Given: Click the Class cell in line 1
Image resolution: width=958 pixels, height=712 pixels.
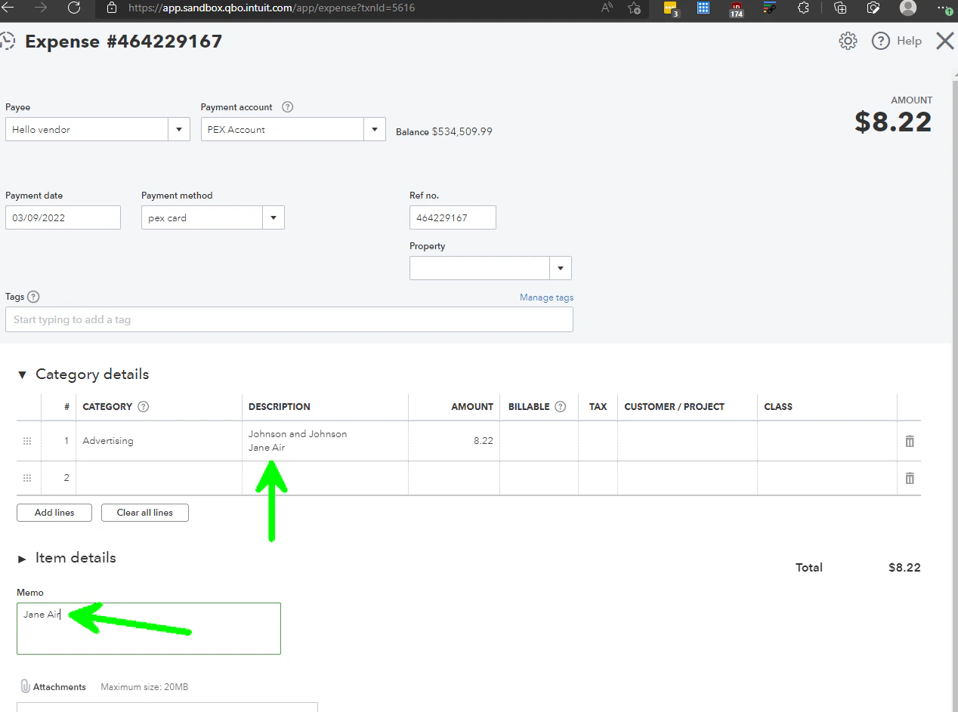Looking at the screenshot, I should tap(827, 441).
